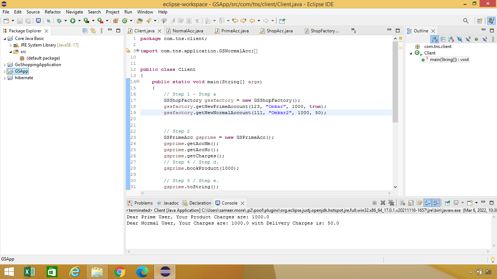
Task: Click the New Java Class icon
Action: click(125, 21)
